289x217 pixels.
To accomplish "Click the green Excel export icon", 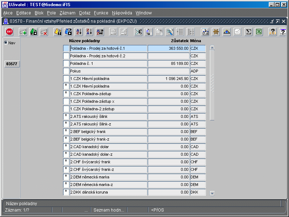I will (x=259, y=32).
